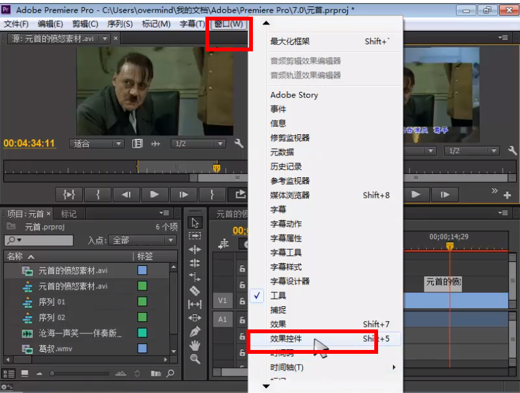Select the Slip tool
This screenshot has height=393, width=520.
[195, 304]
